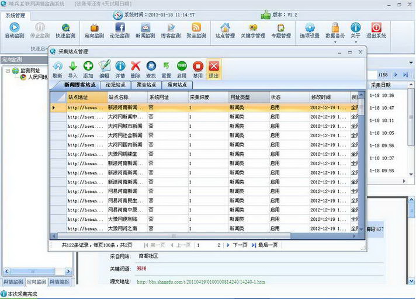Image resolution: width=416 pixels, height=299 pixels.
Task: Open 专题管理 topic management
Action: click(281, 30)
